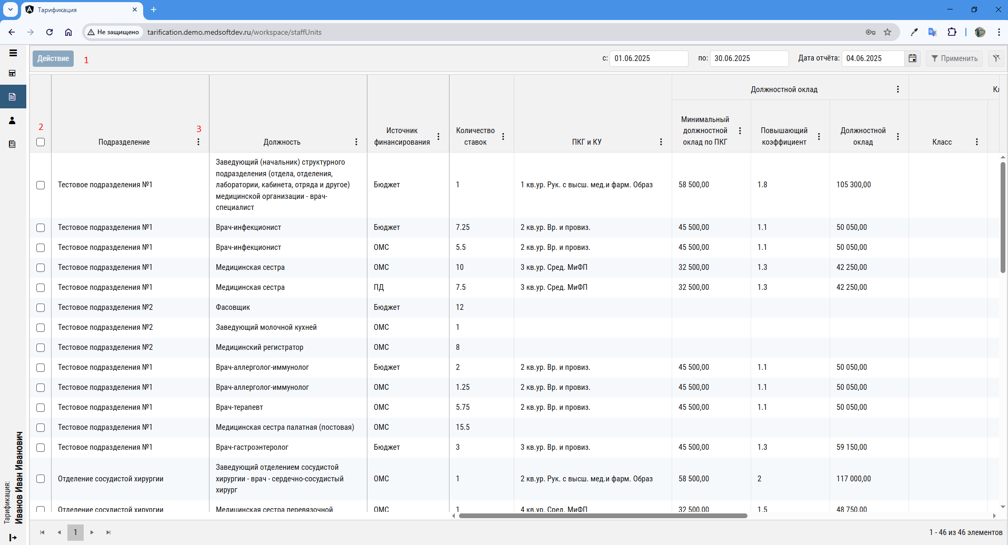The width and height of the screenshot is (1008, 545).
Task: Switch to the Тарификация browser tab
Action: [x=79, y=10]
